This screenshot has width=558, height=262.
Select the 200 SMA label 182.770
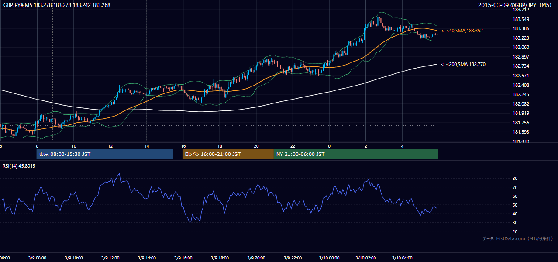[x=463, y=64]
